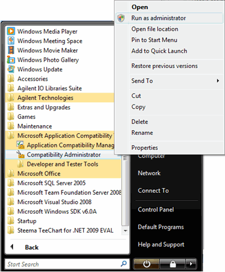Choose Pin to Start Menu
This screenshot has height=272, width=225.
[154, 40]
